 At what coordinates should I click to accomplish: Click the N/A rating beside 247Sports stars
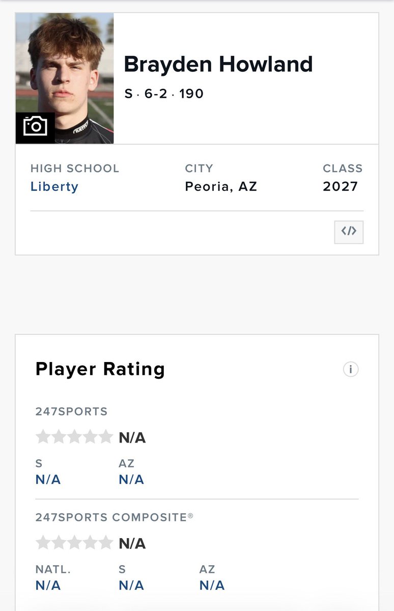[132, 438]
